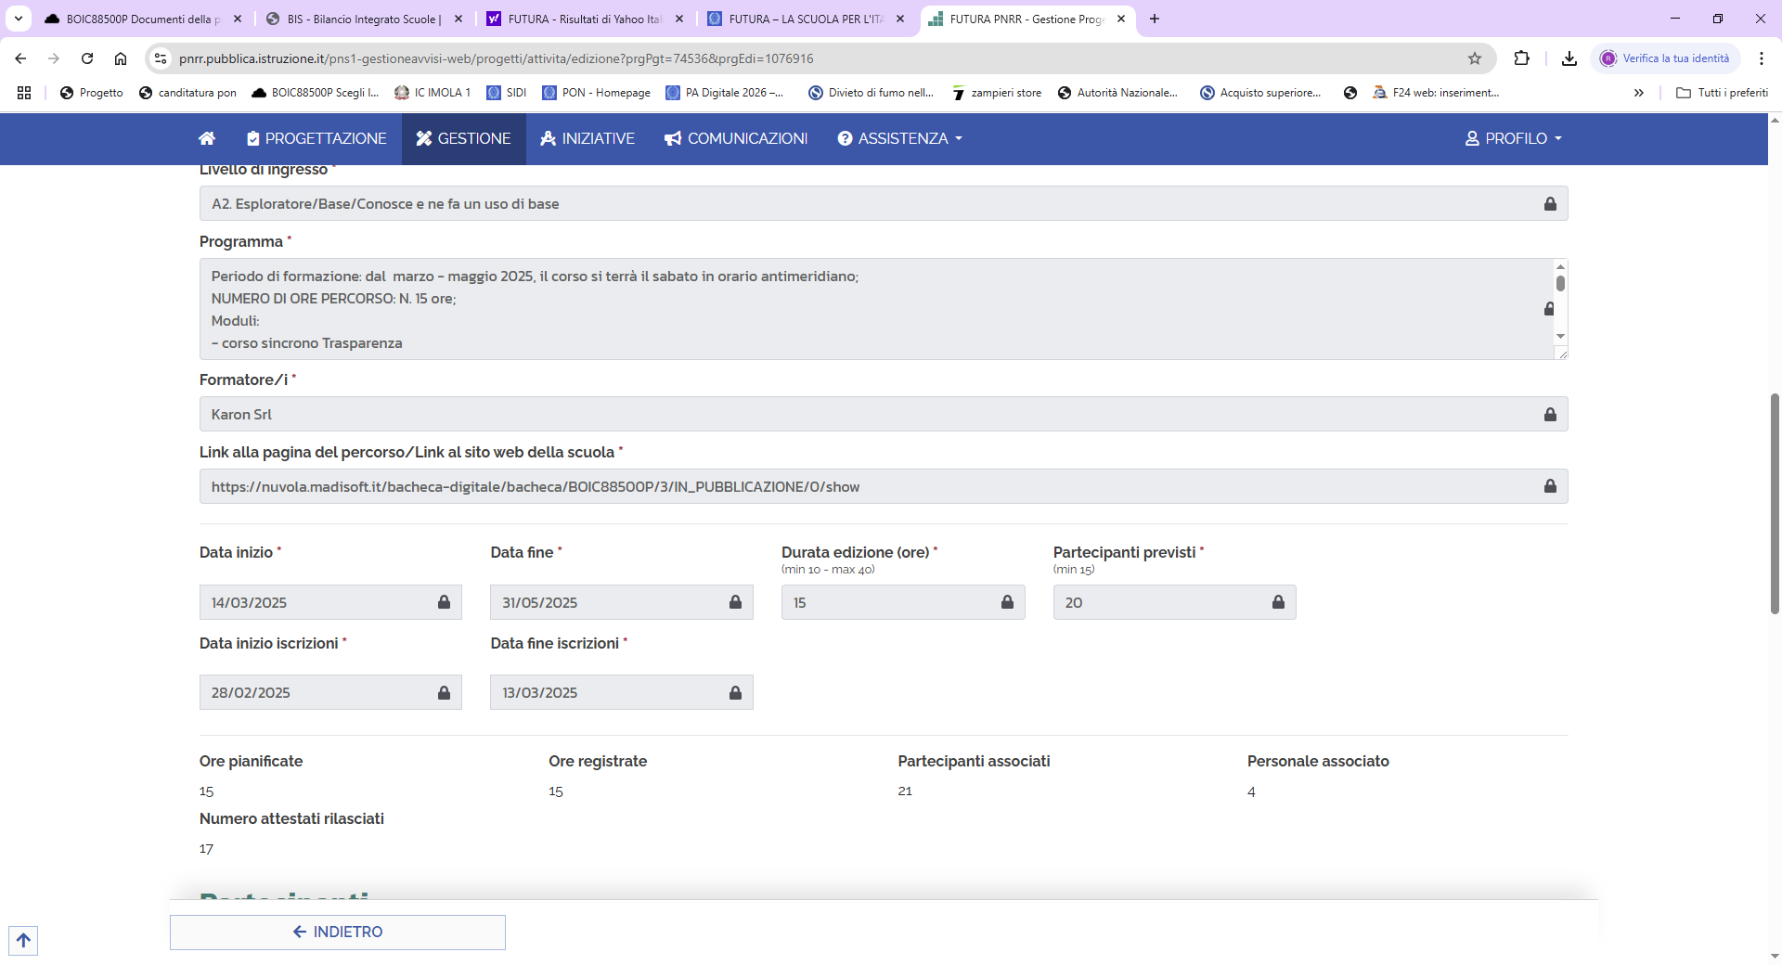
Task: Open the Acquisto superiore bookmark
Action: tap(1260, 93)
